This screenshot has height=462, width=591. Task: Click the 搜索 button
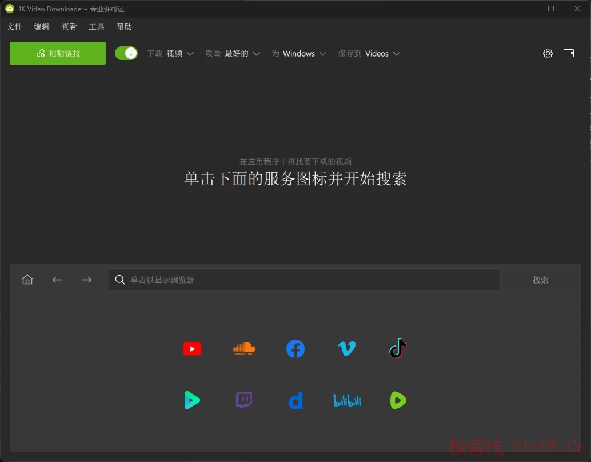[541, 280]
